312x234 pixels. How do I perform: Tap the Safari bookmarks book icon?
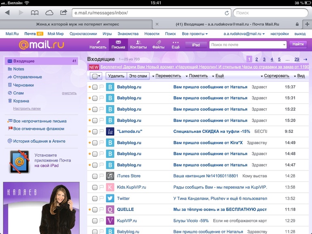point(35,13)
